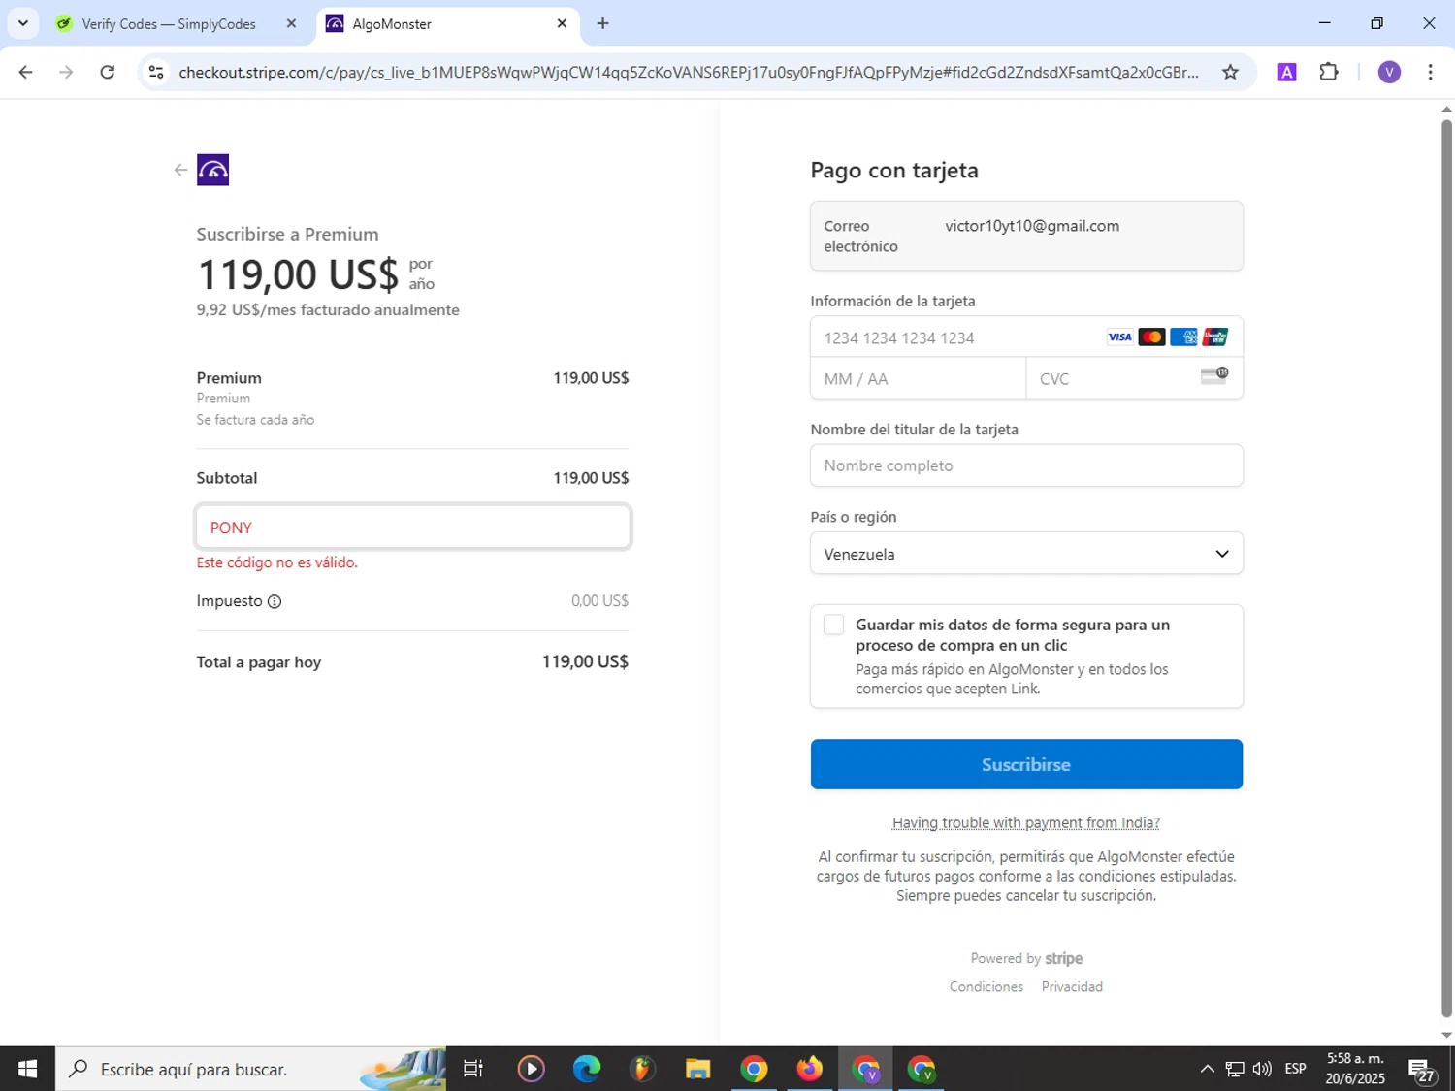The width and height of the screenshot is (1455, 1091).
Task: Click the promo code field containing PONY
Action: 413,527
